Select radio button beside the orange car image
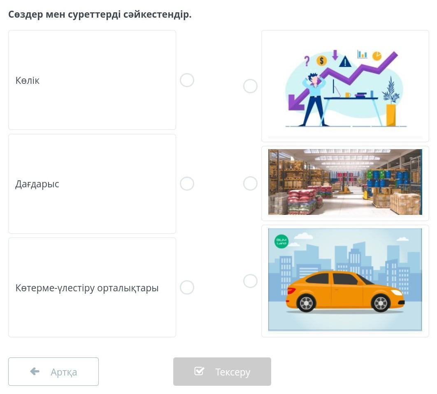Image resolution: width=437 pixels, height=394 pixels. click(250, 281)
